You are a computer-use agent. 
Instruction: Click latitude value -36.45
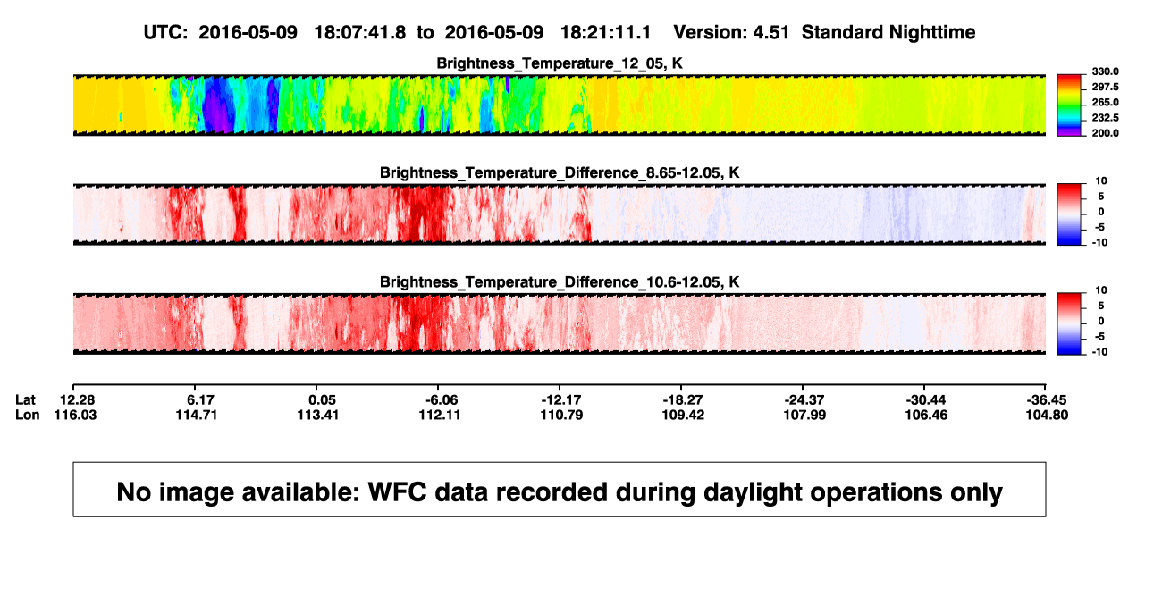coord(1048,399)
